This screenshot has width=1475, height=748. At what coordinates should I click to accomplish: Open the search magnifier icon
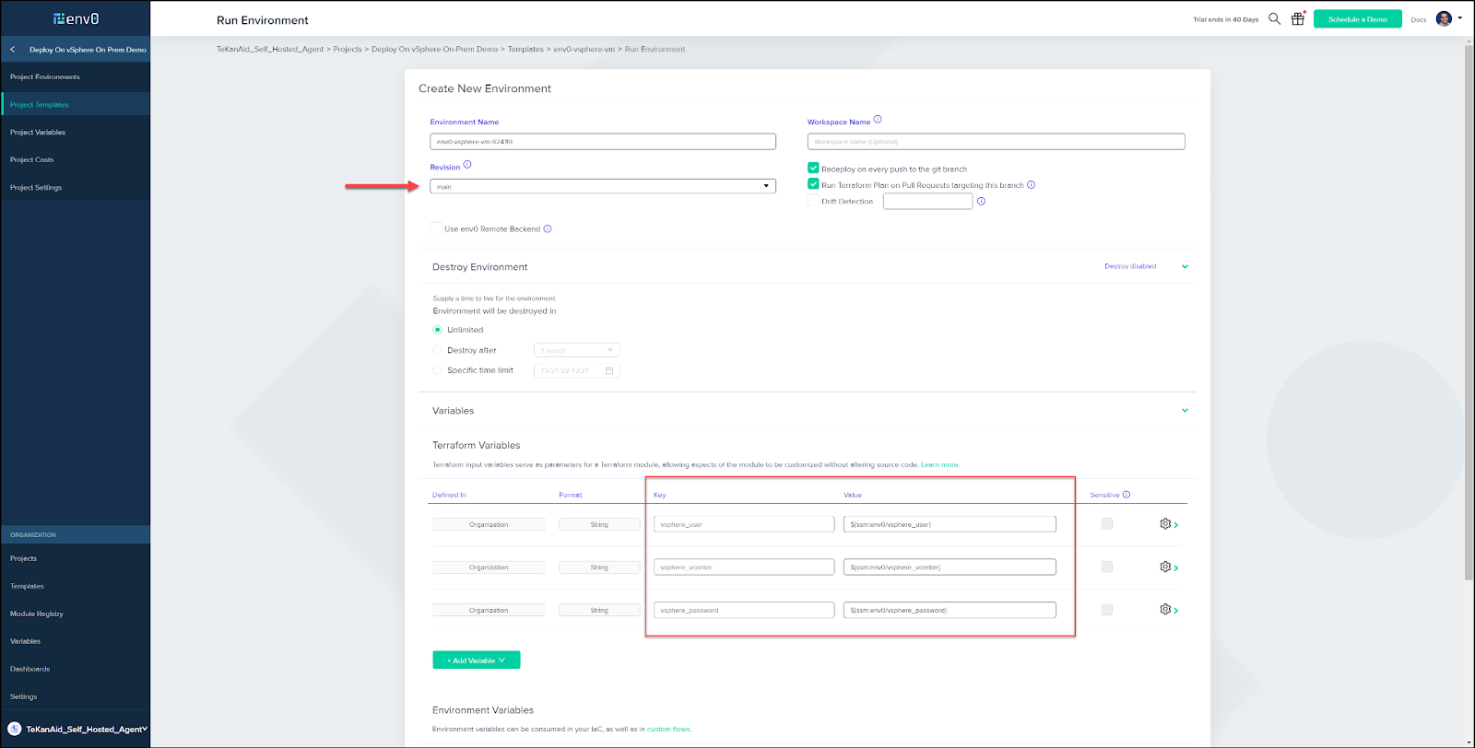[1274, 18]
